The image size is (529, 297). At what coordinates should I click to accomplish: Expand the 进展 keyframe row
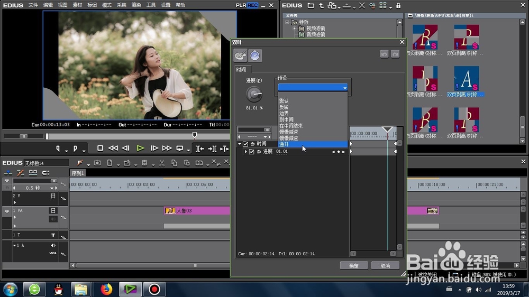pyautogui.click(x=245, y=152)
